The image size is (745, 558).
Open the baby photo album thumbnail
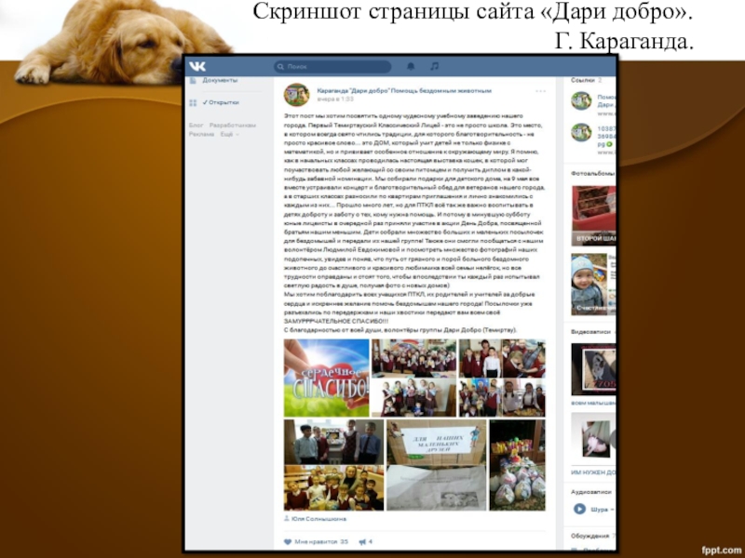593,284
